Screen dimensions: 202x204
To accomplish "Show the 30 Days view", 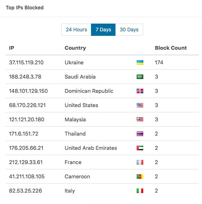I will click(129, 30).
